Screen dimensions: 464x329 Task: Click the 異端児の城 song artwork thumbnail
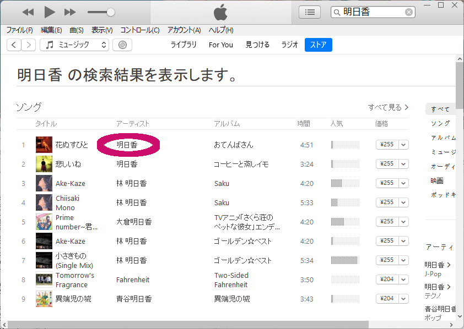point(44,299)
